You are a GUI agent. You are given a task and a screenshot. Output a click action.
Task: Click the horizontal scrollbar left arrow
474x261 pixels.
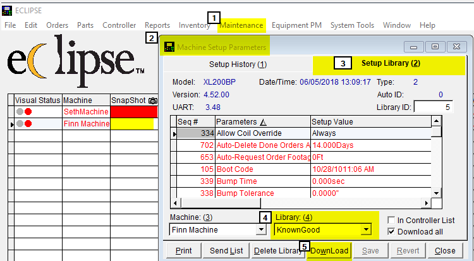[x=176, y=203]
